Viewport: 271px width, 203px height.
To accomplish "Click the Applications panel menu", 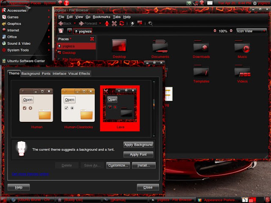I will pos(15,3).
